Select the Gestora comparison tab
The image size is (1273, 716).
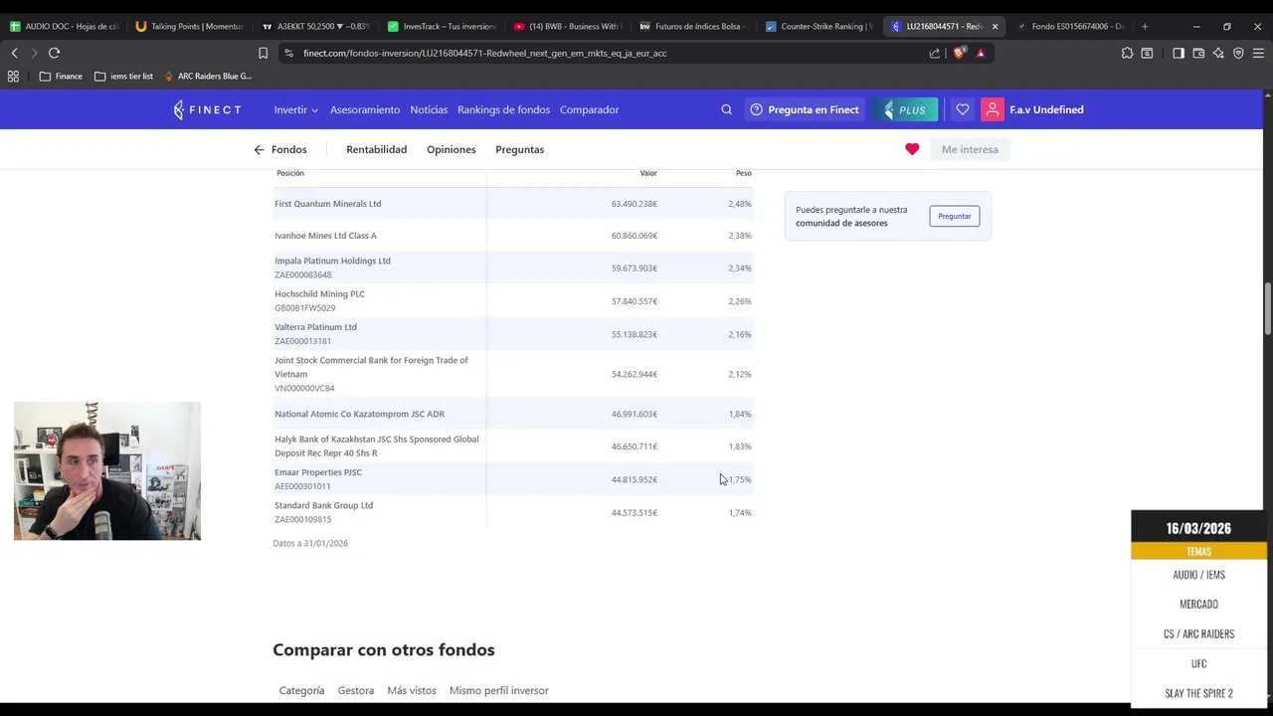[355, 690]
